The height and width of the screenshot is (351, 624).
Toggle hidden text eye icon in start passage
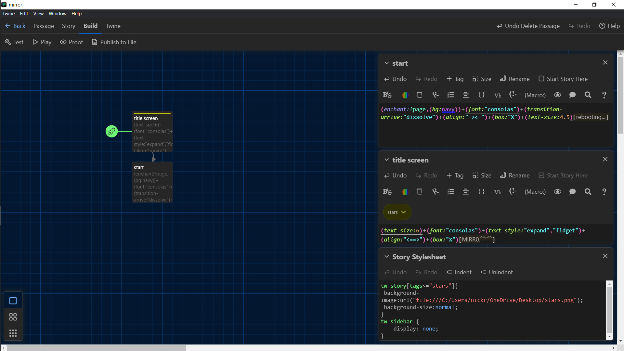(557, 95)
